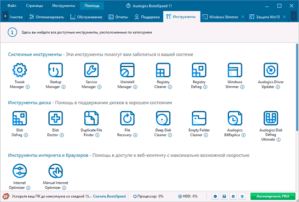
Task: Open the Страницы menu
Action: [34, 6]
